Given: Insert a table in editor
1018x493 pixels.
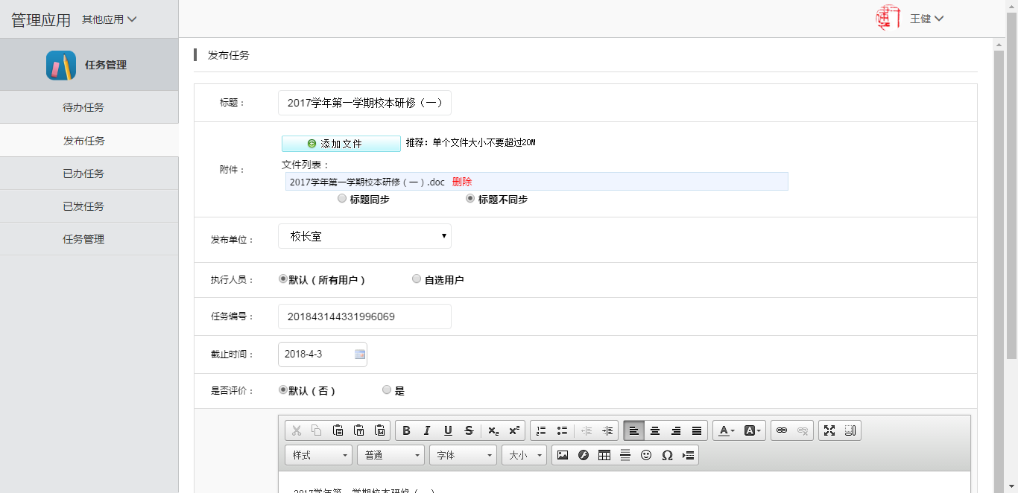Looking at the screenshot, I should click(604, 455).
